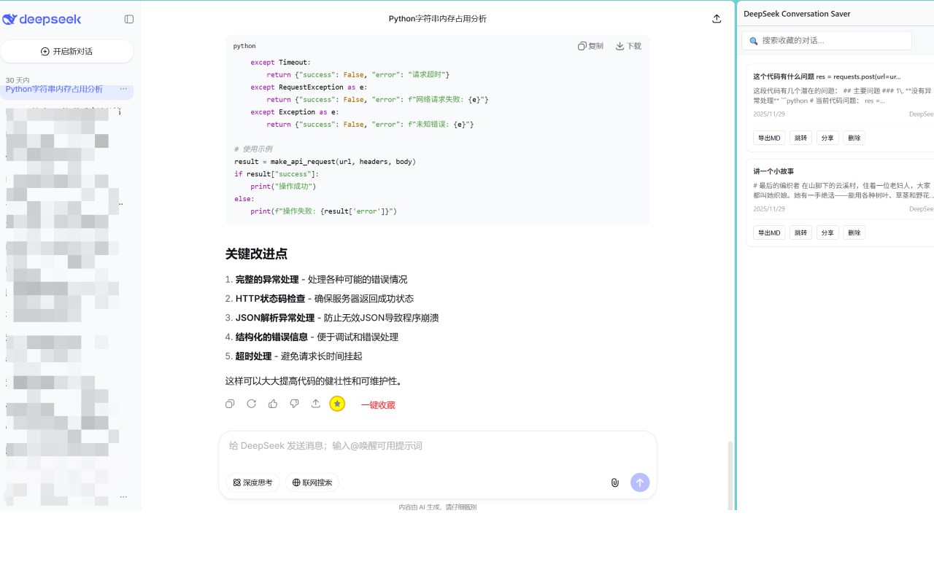Click the 2025/11/29 date on the 这个代码有什么问题 card
This screenshot has height=583, width=934.
click(x=769, y=114)
